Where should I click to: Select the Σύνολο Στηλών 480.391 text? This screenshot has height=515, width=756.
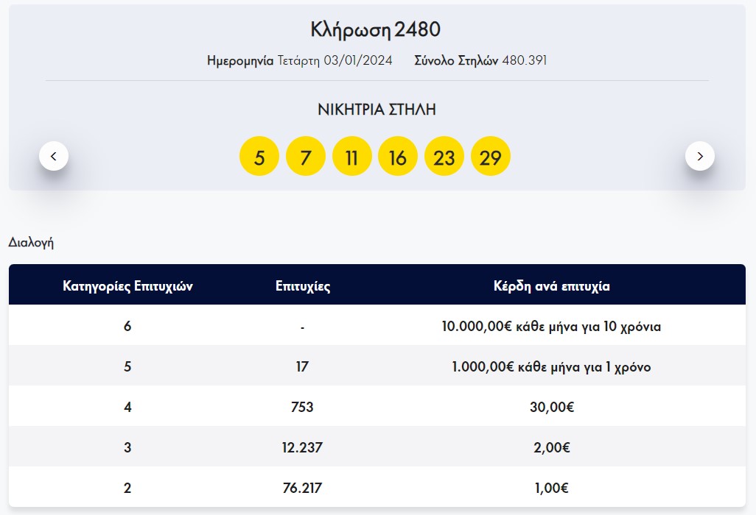[x=480, y=60]
